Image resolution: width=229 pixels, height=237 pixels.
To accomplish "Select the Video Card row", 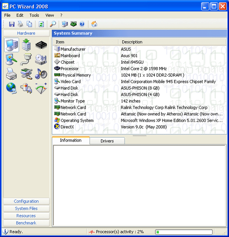I will (139, 82).
